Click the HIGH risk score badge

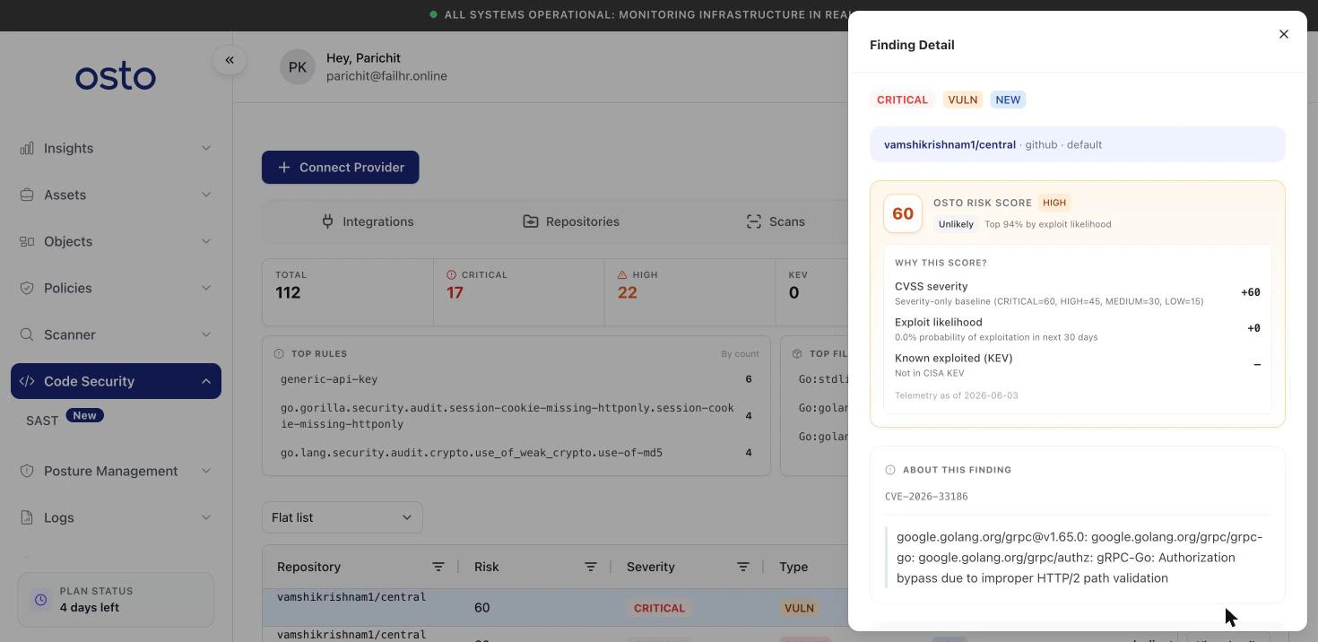[1054, 203]
